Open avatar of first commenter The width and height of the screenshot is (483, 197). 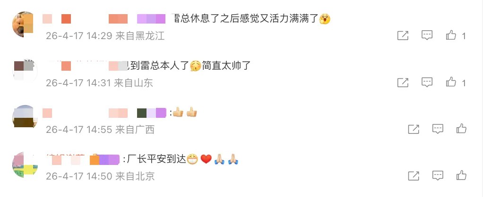pyautogui.click(x=25, y=25)
